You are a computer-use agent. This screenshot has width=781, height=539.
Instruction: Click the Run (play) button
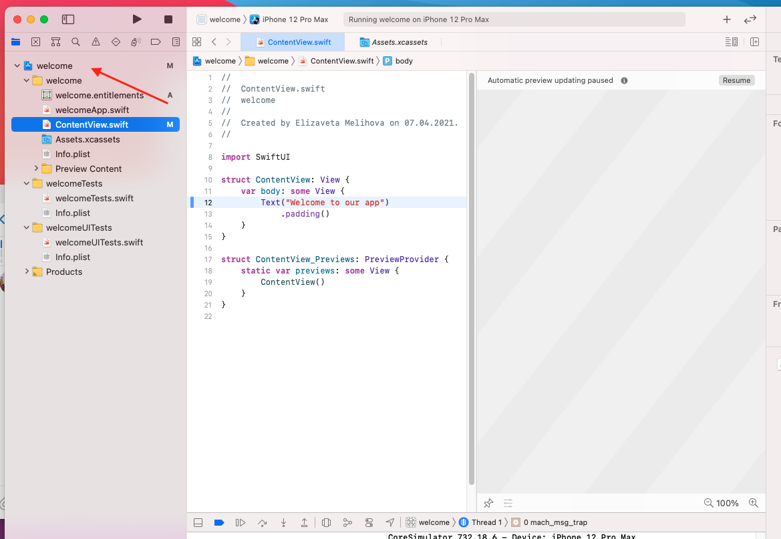[x=137, y=19]
